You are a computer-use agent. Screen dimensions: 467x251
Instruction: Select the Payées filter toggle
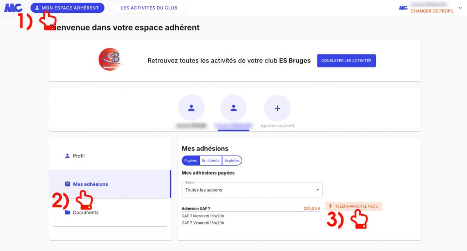pos(191,160)
